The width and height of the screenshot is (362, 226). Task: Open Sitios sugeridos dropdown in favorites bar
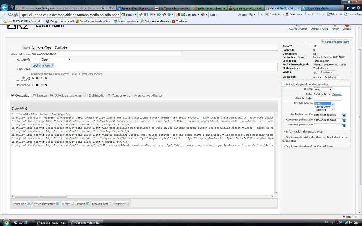(x=126, y=21)
